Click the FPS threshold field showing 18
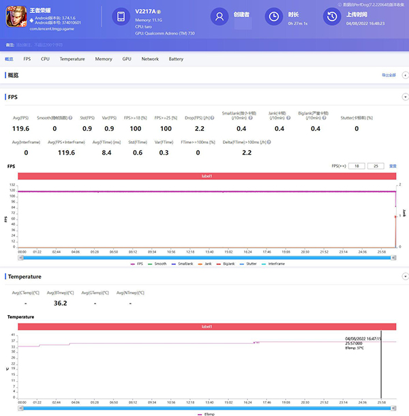 (359, 166)
